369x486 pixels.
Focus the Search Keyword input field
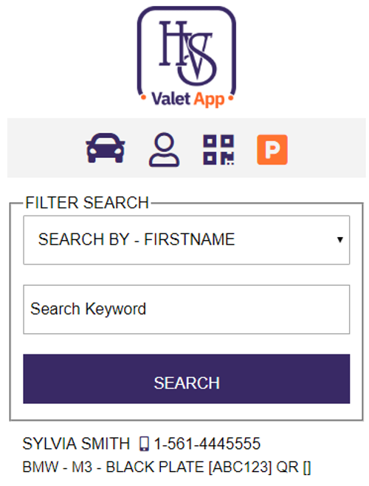[187, 309]
